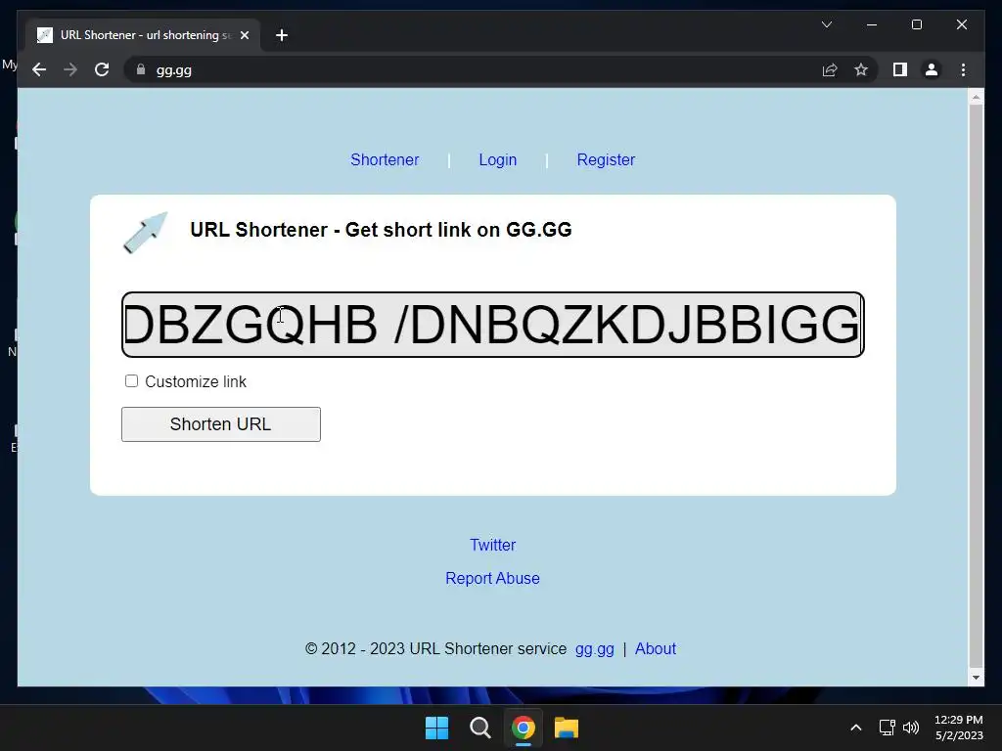Click the URL input text field
Screen dimensions: 1002x751
[493, 325]
